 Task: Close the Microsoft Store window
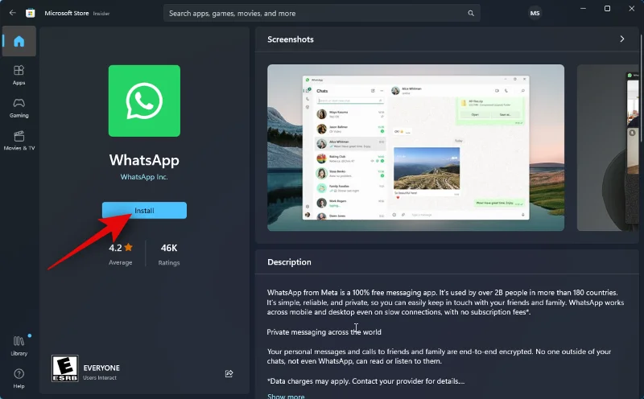(x=631, y=8)
